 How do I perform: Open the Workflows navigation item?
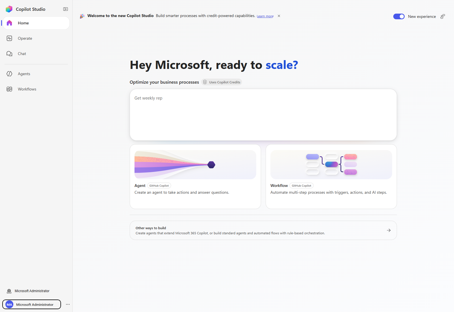[x=36, y=89]
